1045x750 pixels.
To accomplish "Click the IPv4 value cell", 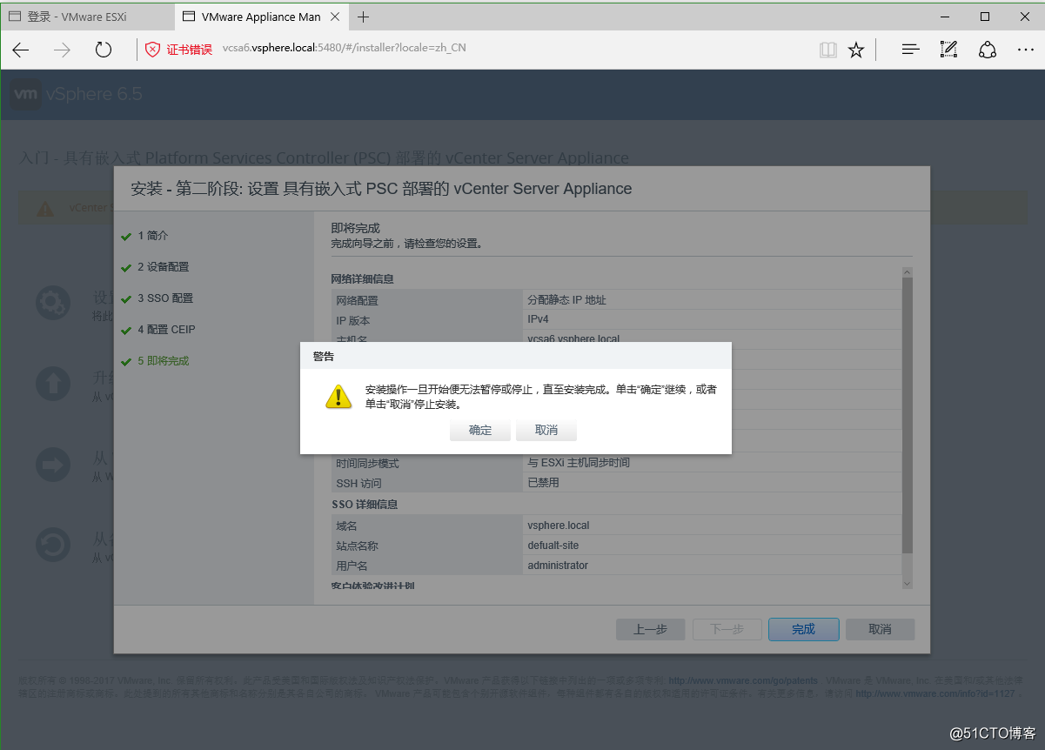I will [539, 320].
